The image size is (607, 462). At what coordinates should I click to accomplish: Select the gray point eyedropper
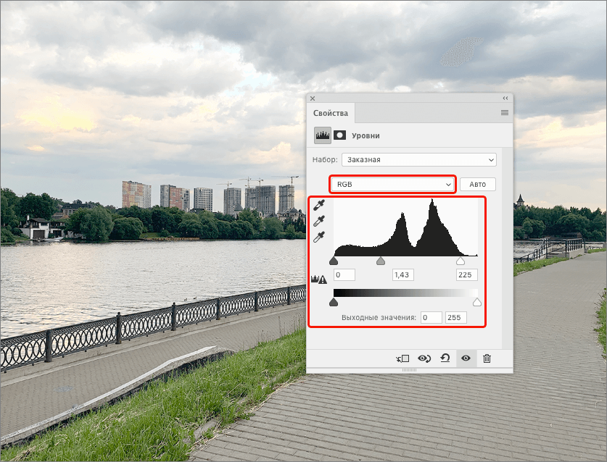(x=318, y=222)
